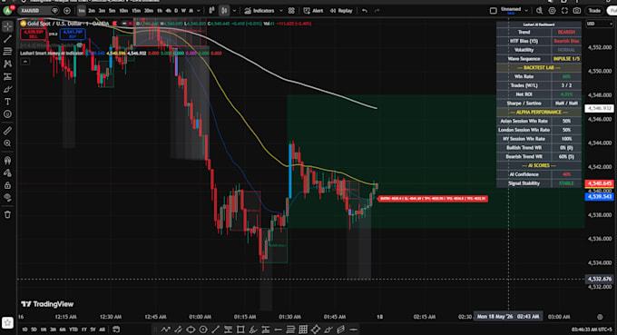617x335 pixels.
Task: Open time axis settings gear icon
Action: 600,317
